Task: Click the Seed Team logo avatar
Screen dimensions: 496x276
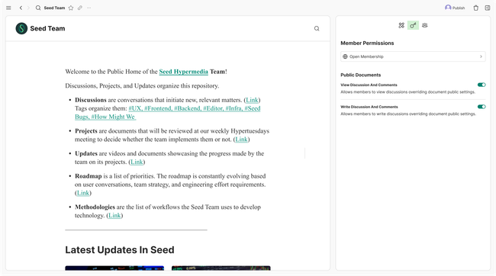Action: tap(21, 28)
